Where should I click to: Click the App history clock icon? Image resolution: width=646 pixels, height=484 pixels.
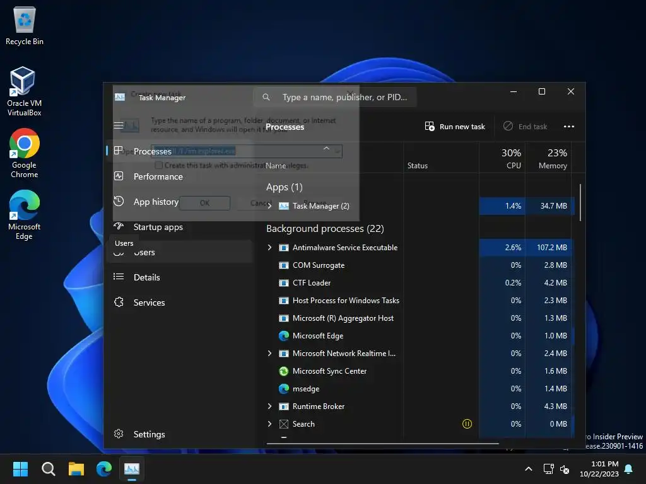pos(119,201)
